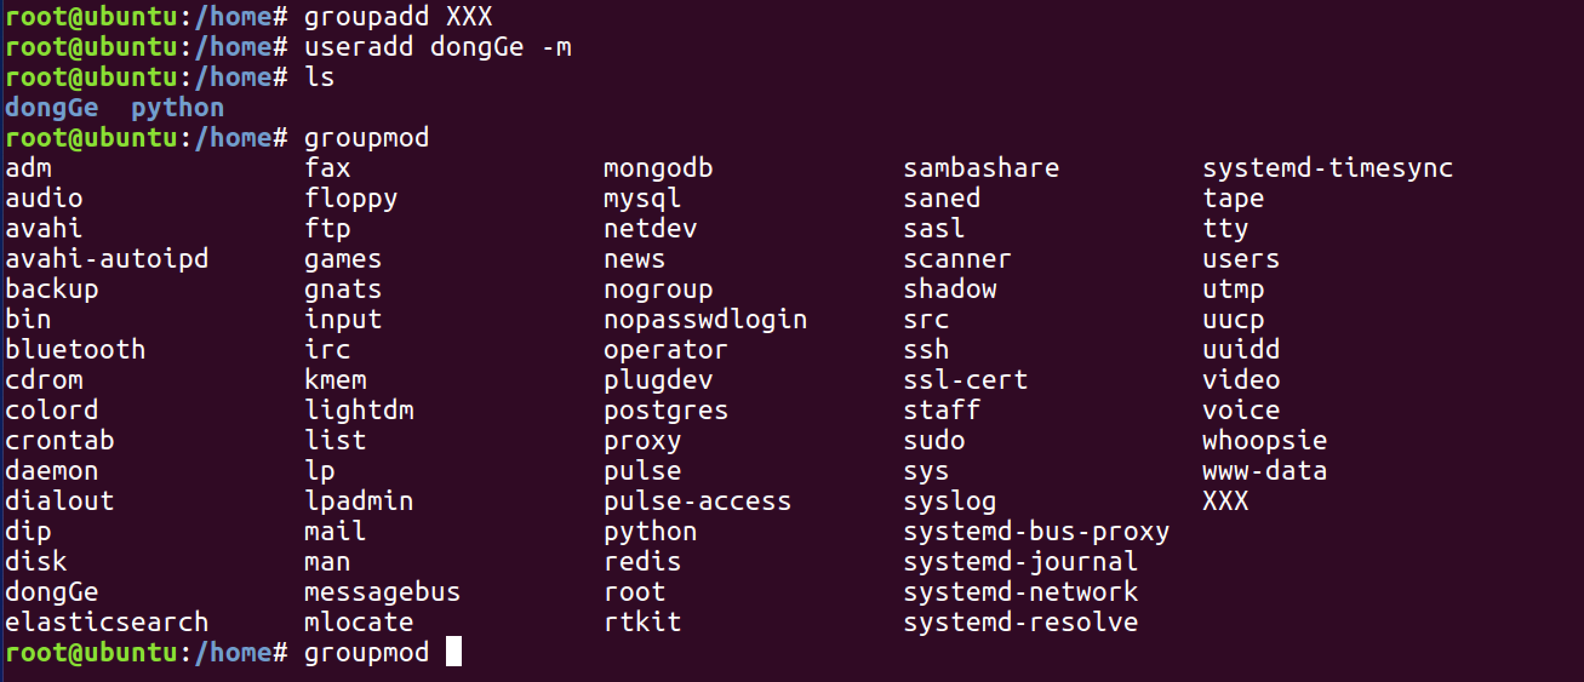Click the 'bluetooth' group name
1584x682 pixels.
point(75,350)
